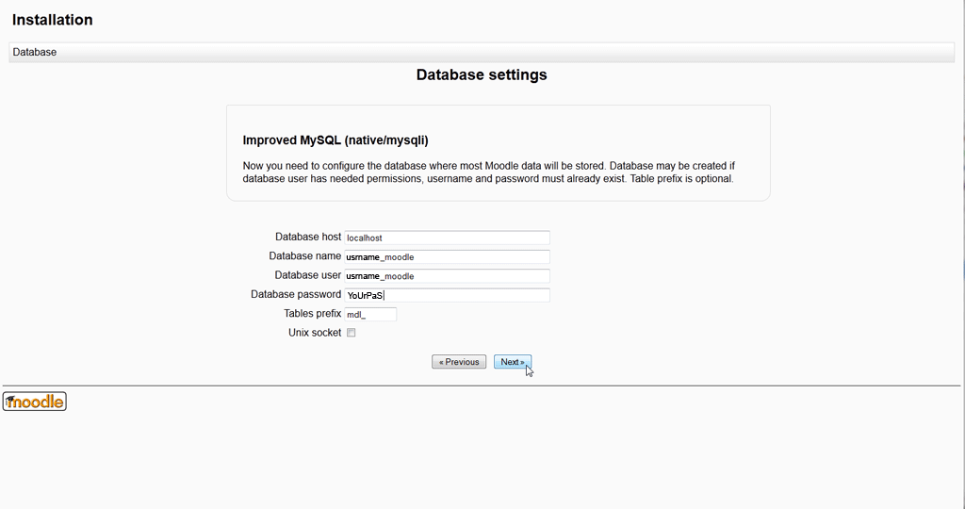Viewport: 965px width, 509px height.
Task: Click the Moodle logo
Action: 35,402
